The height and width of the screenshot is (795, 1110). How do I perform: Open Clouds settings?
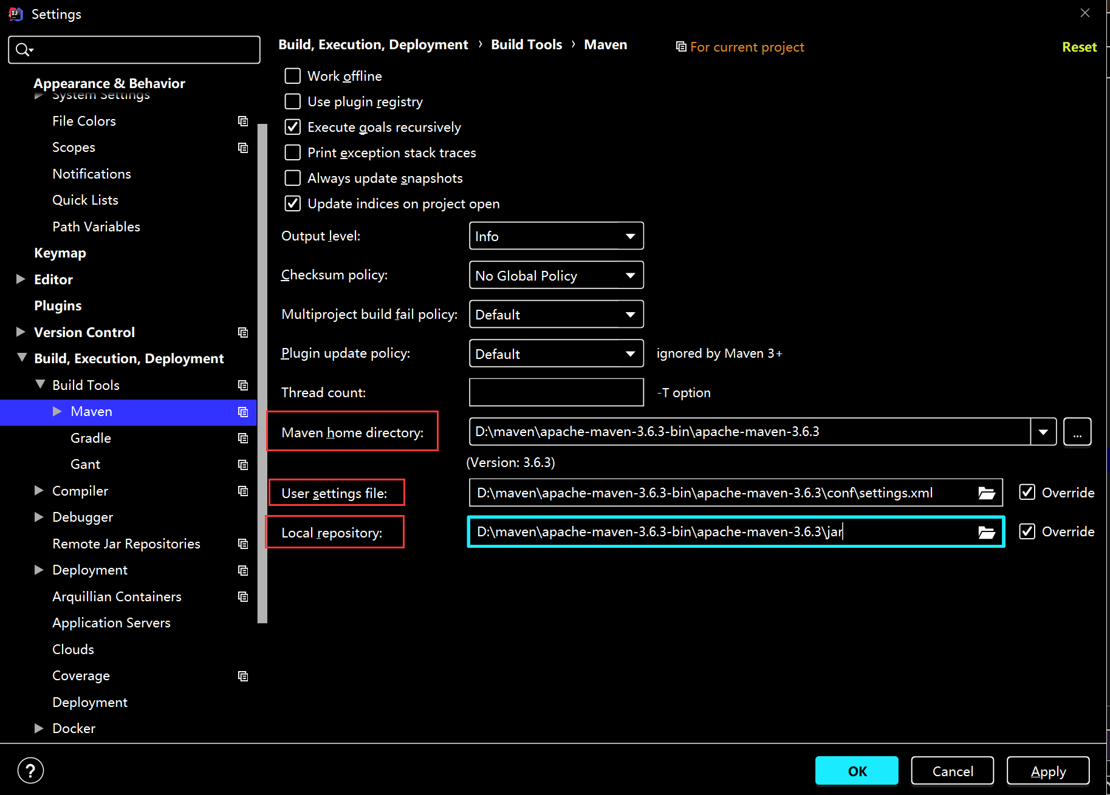[x=73, y=650]
